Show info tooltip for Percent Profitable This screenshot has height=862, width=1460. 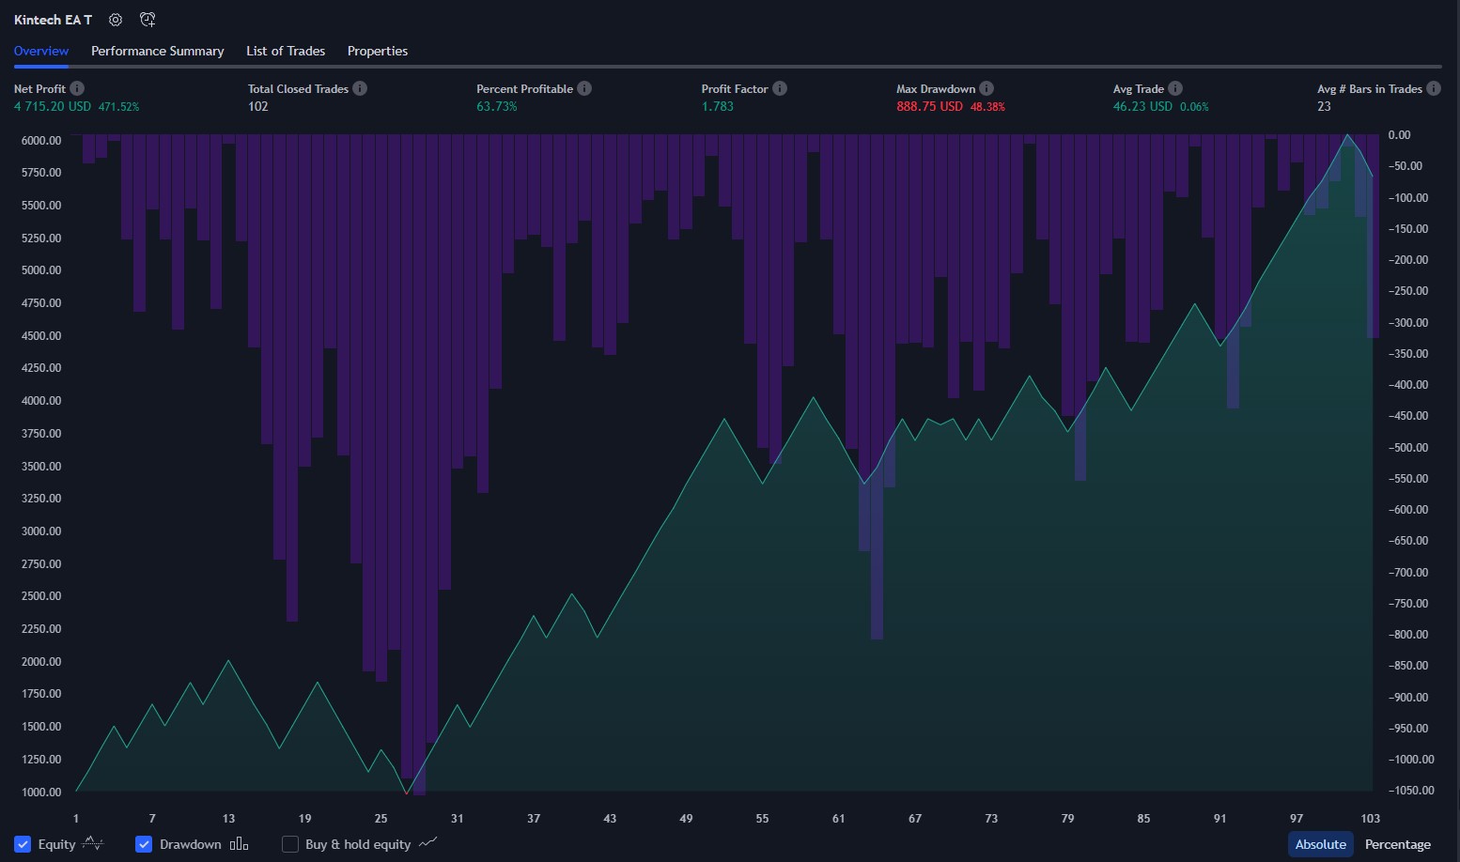584,88
